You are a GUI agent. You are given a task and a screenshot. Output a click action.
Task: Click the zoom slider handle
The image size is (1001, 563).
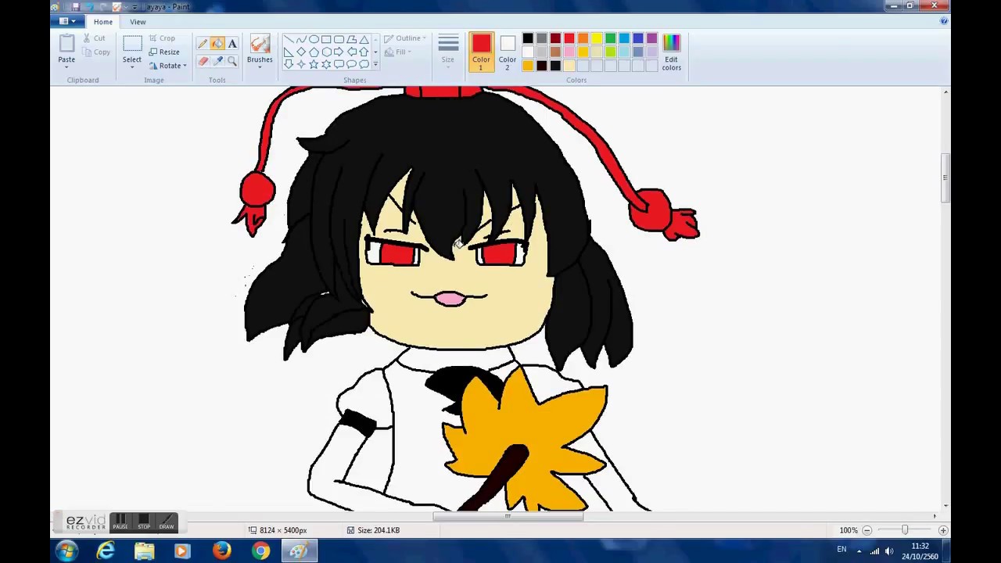905,530
